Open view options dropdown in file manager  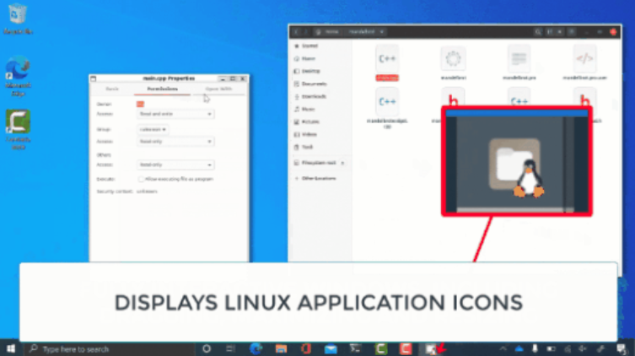(560, 31)
